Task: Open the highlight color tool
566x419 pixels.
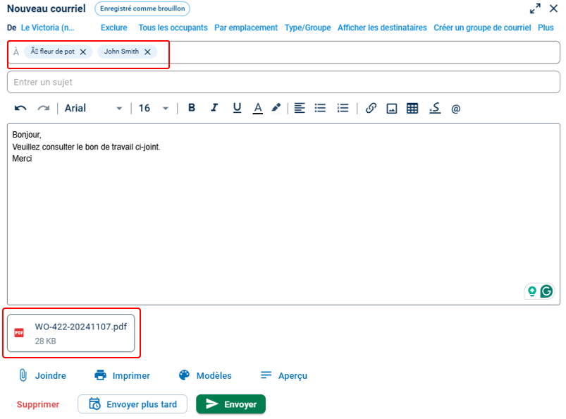Action: 276,108
